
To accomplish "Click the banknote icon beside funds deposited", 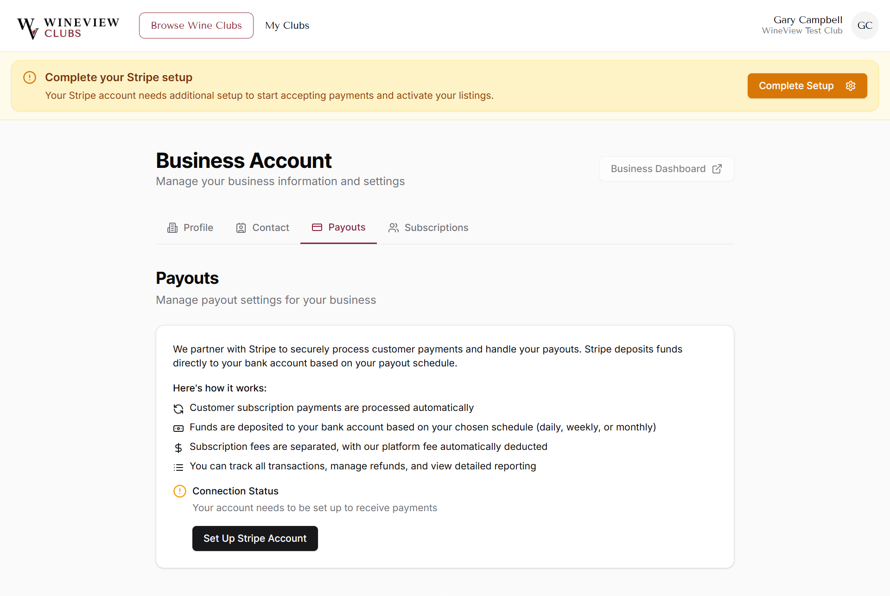I will click(x=178, y=428).
